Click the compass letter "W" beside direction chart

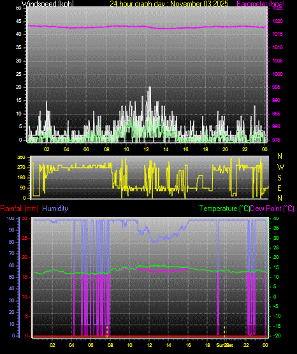tap(280, 167)
